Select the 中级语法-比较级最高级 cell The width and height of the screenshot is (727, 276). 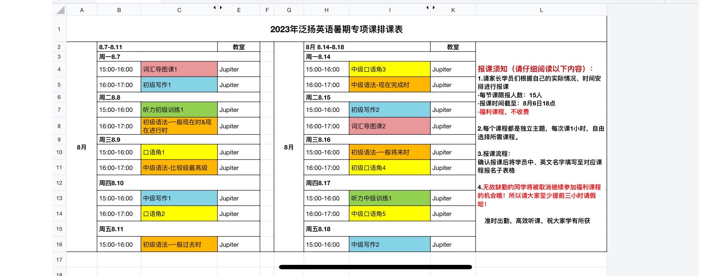click(179, 168)
